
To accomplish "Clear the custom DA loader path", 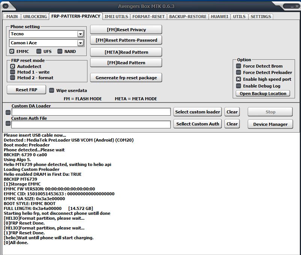I will click(232, 112).
